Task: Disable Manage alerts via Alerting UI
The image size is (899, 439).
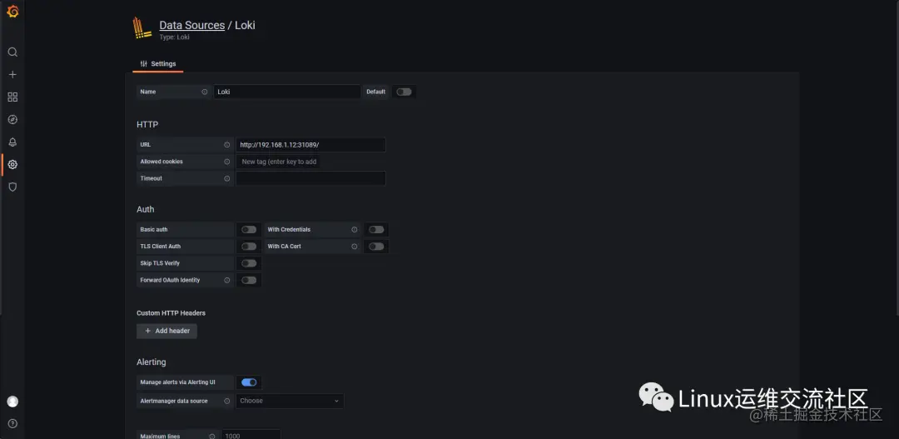Action: (x=249, y=382)
